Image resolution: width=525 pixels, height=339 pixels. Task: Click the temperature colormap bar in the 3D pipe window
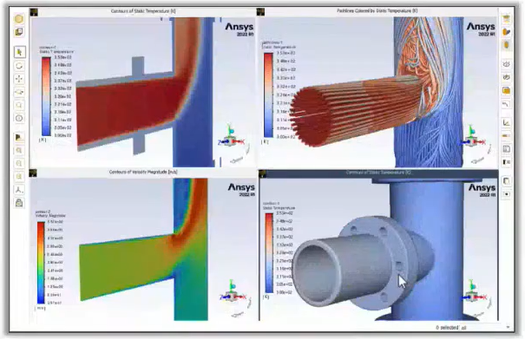point(269,253)
